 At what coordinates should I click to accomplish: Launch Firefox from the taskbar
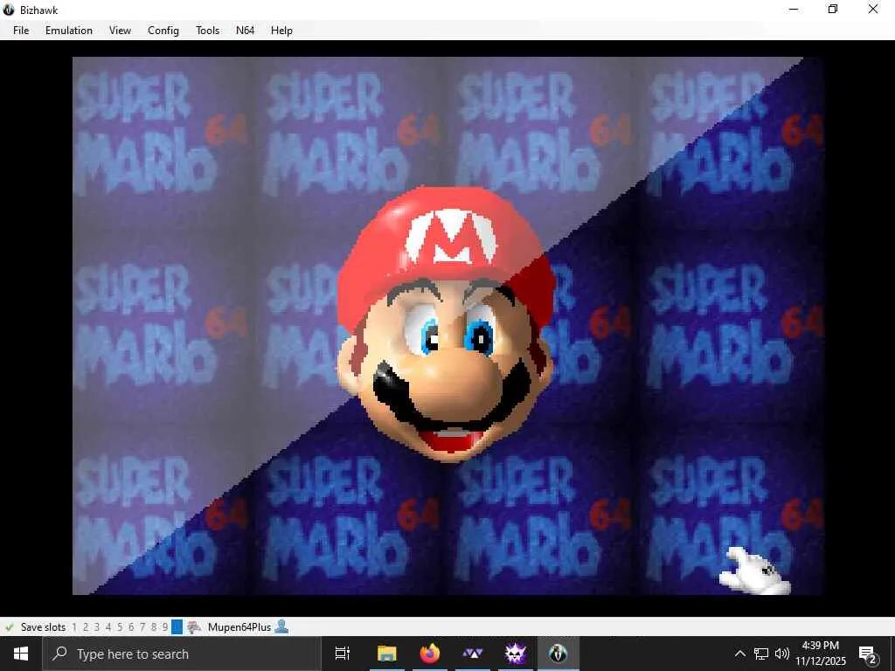pos(430,654)
